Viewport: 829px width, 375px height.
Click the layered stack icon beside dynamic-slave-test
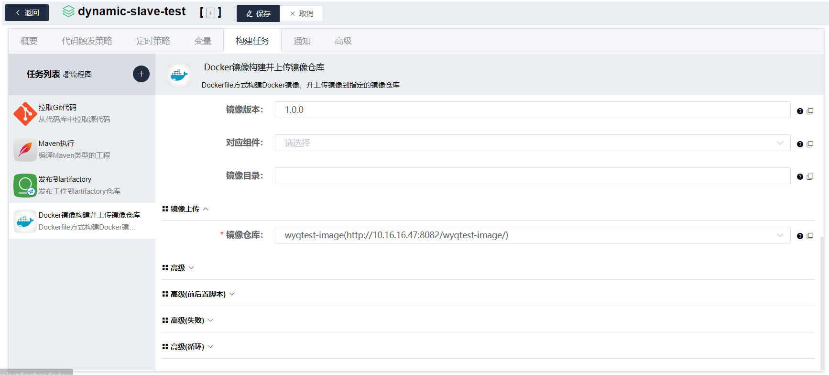[x=68, y=11]
